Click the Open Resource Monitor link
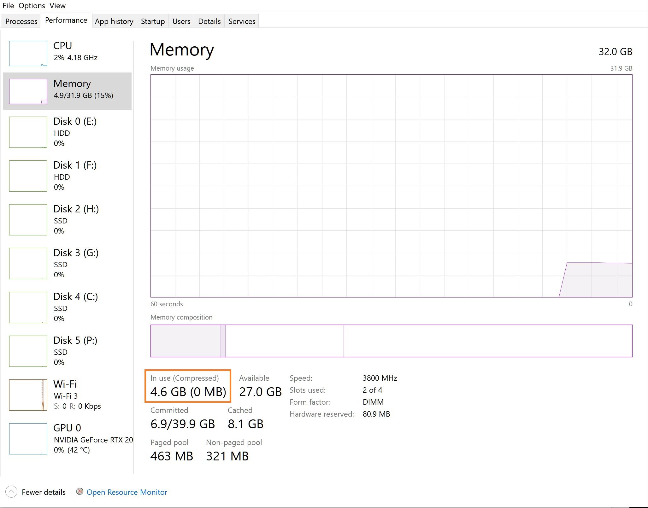 click(127, 492)
